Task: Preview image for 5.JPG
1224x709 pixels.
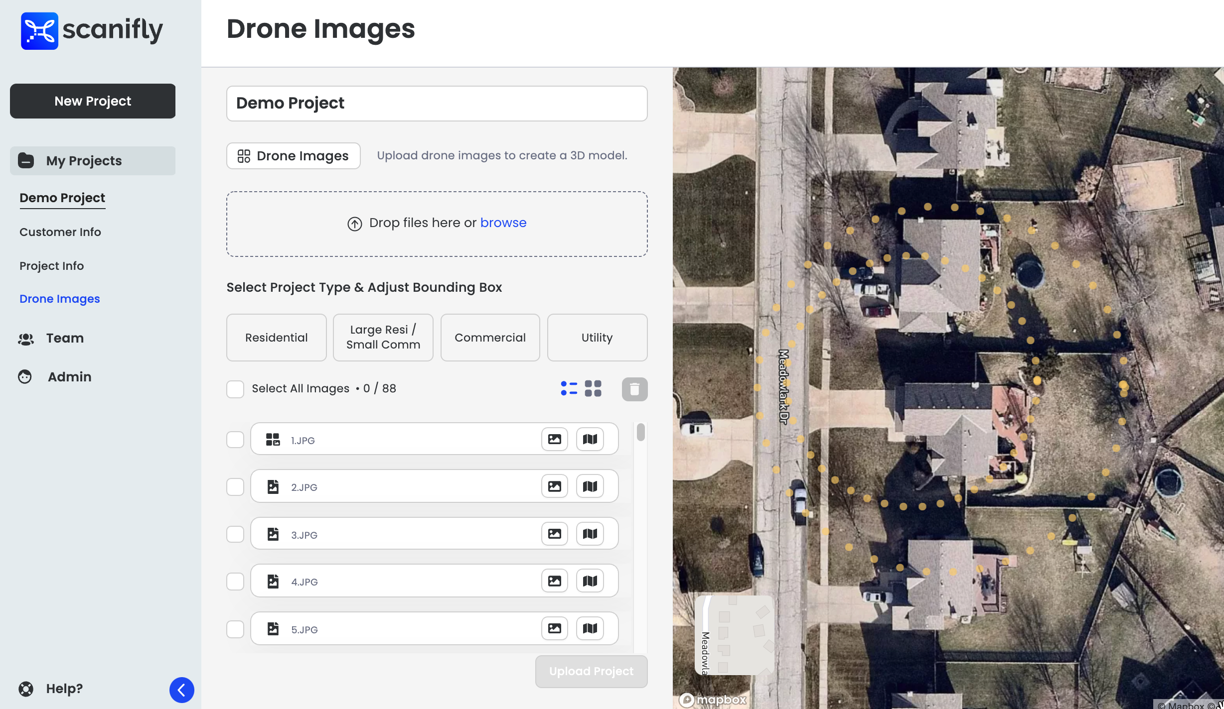Action: click(x=555, y=628)
